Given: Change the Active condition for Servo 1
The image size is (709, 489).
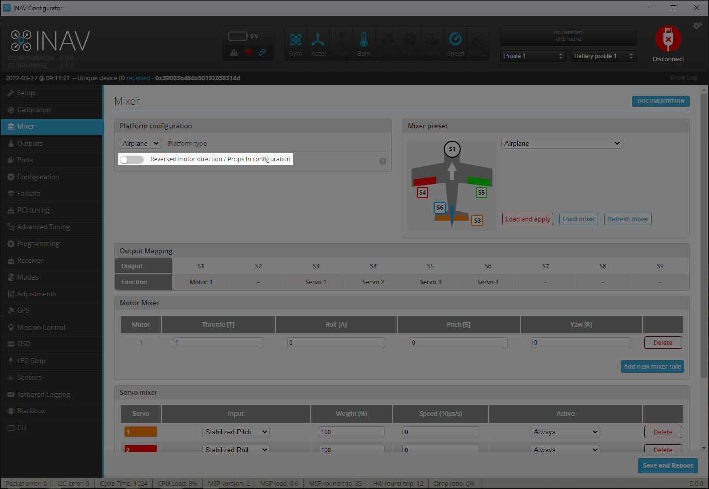Looking at the screenshot, I should (565, 432).
